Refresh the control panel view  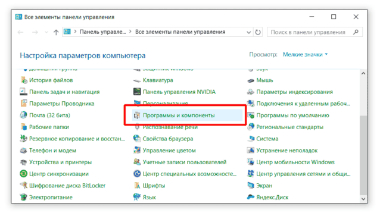[x=258, y=32]
